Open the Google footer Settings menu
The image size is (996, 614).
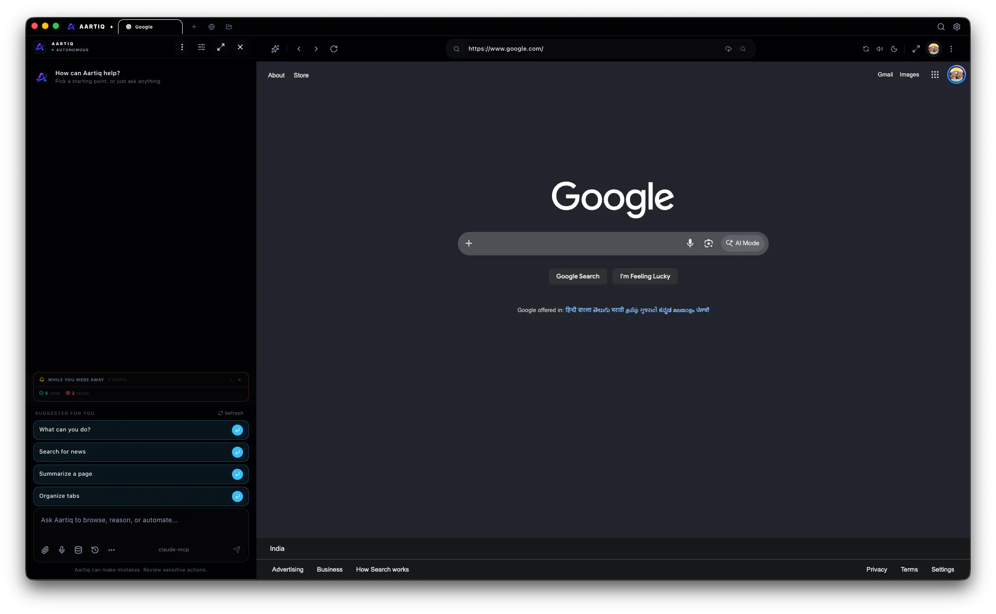coord(943,570)
